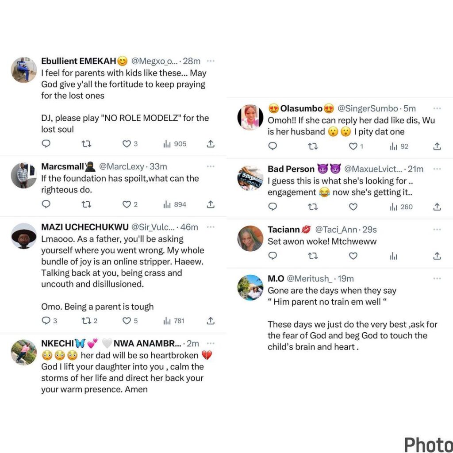The height and width of the screenshot is (453, 453).
Task: Open more options on Olasumbo's tweet
Action: tap(437, 108)
